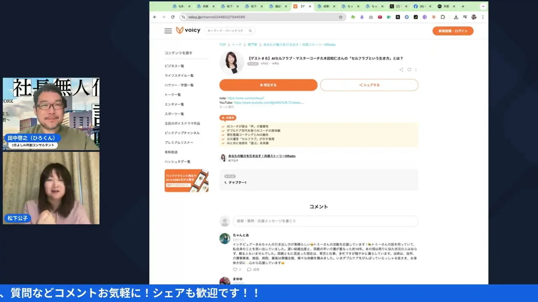This screenshot has width=538, height=302.
Task: Open チャプター1 in the chapter list
Action: point(236,182)
